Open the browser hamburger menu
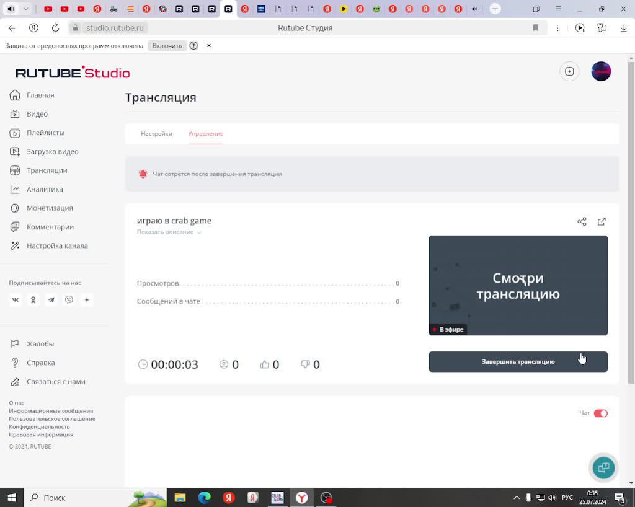 558,9
